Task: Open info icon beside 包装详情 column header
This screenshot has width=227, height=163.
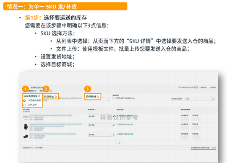Action: (x=96, y=110)
